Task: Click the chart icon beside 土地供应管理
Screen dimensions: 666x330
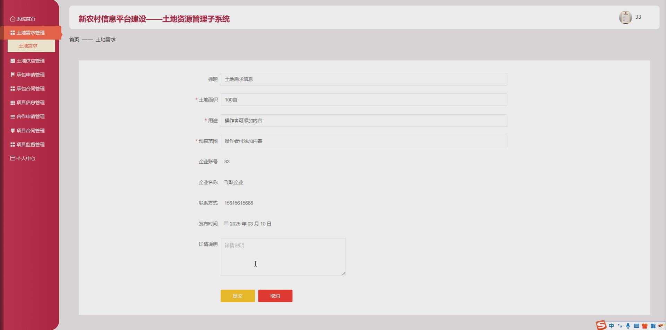Action: click(x=13, y=61)
